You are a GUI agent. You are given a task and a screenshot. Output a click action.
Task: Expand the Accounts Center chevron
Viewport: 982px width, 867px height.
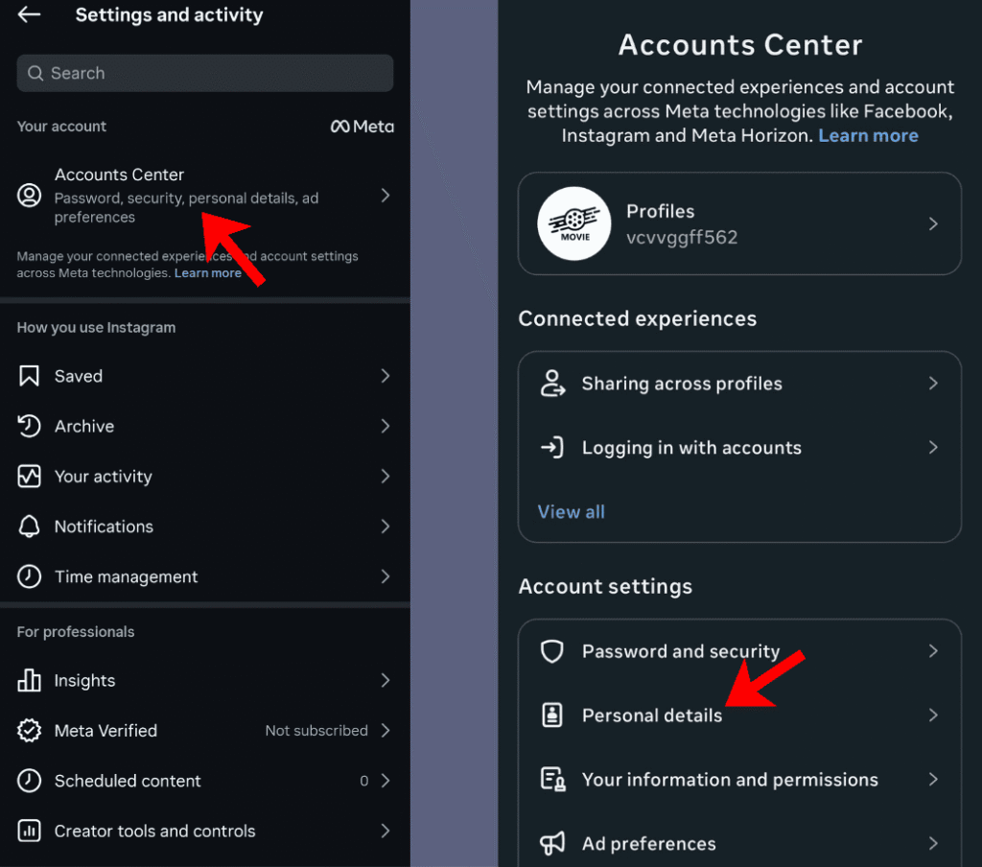(x=385, y=196)
